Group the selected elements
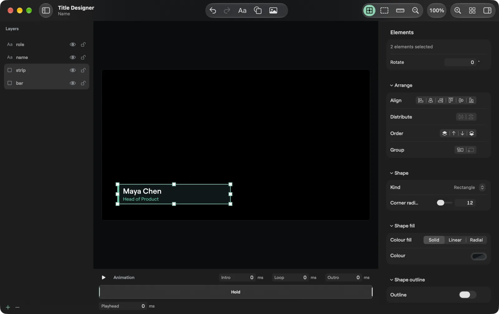The image size is (499, 314). (460, 150)
